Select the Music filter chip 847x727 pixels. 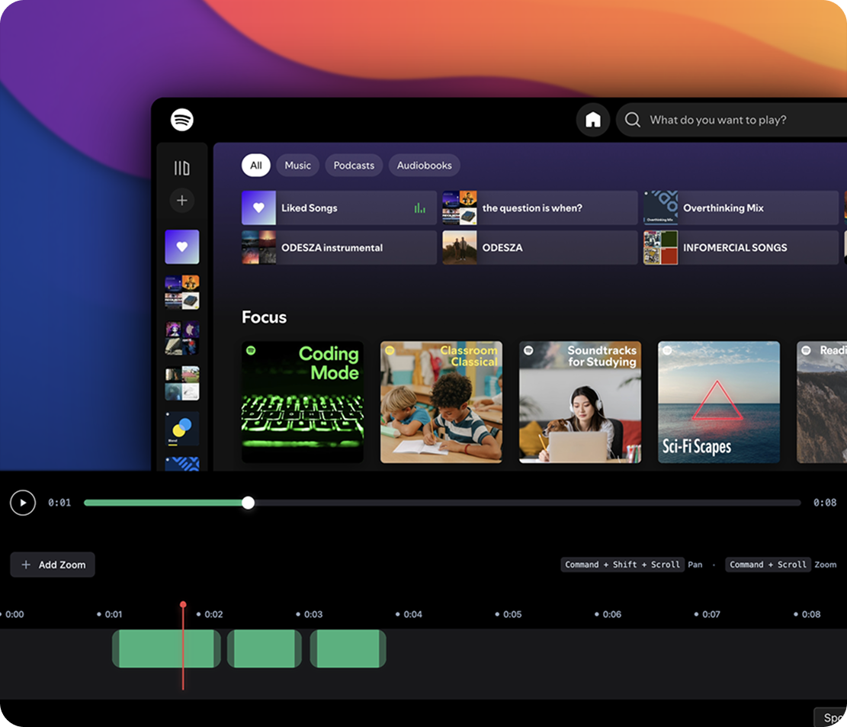(297, 166)
